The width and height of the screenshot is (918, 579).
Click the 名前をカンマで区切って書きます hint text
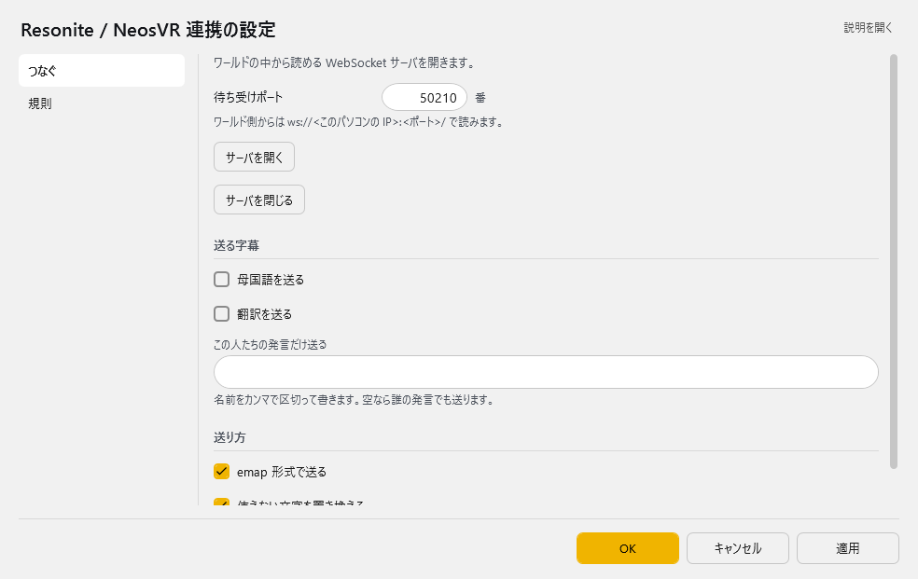pyautogui.click(x=354, y=400)
